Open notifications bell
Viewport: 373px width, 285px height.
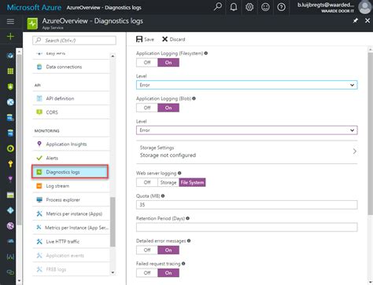234,7
